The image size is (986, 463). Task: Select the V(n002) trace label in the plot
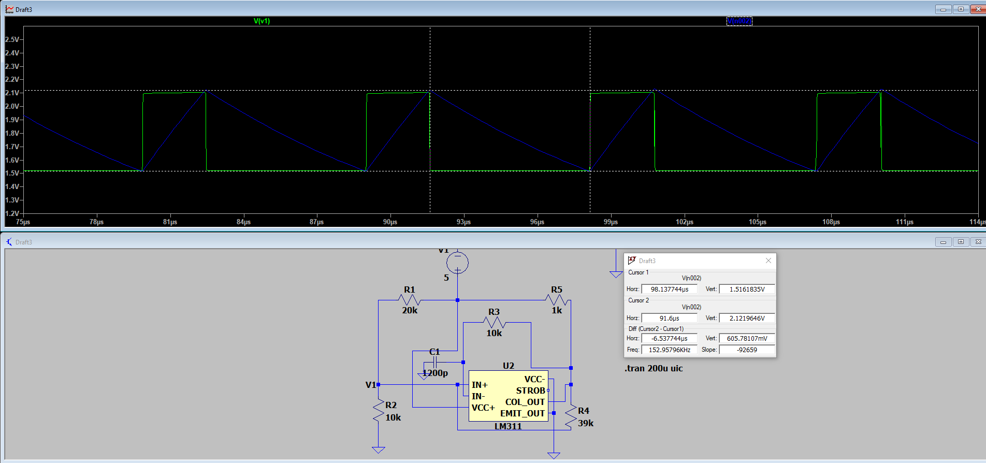739,21
